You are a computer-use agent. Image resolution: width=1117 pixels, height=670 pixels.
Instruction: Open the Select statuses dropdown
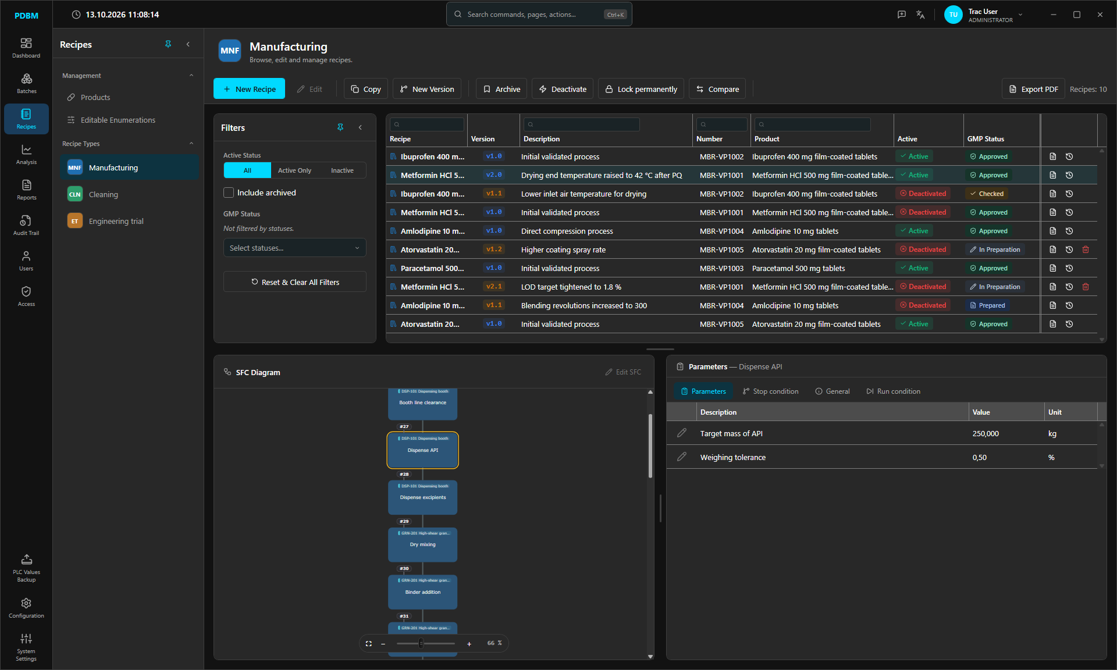point(294,248)
